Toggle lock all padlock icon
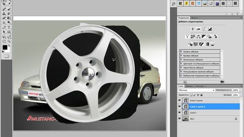The width and height of the screenshot is (244, 137). pyautogui.click(x=201, y=95)
